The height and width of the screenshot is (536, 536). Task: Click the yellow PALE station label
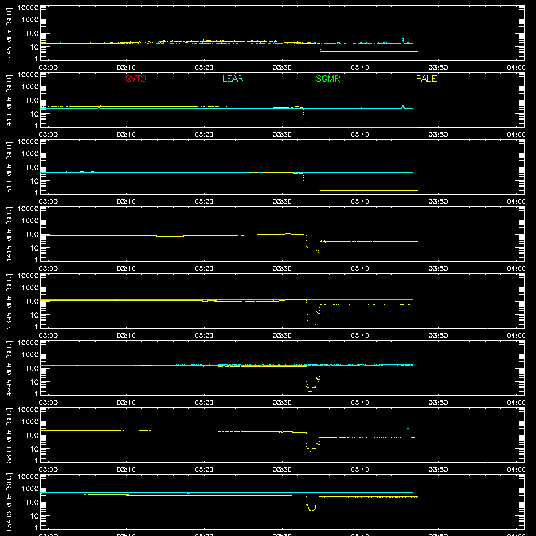point(426,78)
